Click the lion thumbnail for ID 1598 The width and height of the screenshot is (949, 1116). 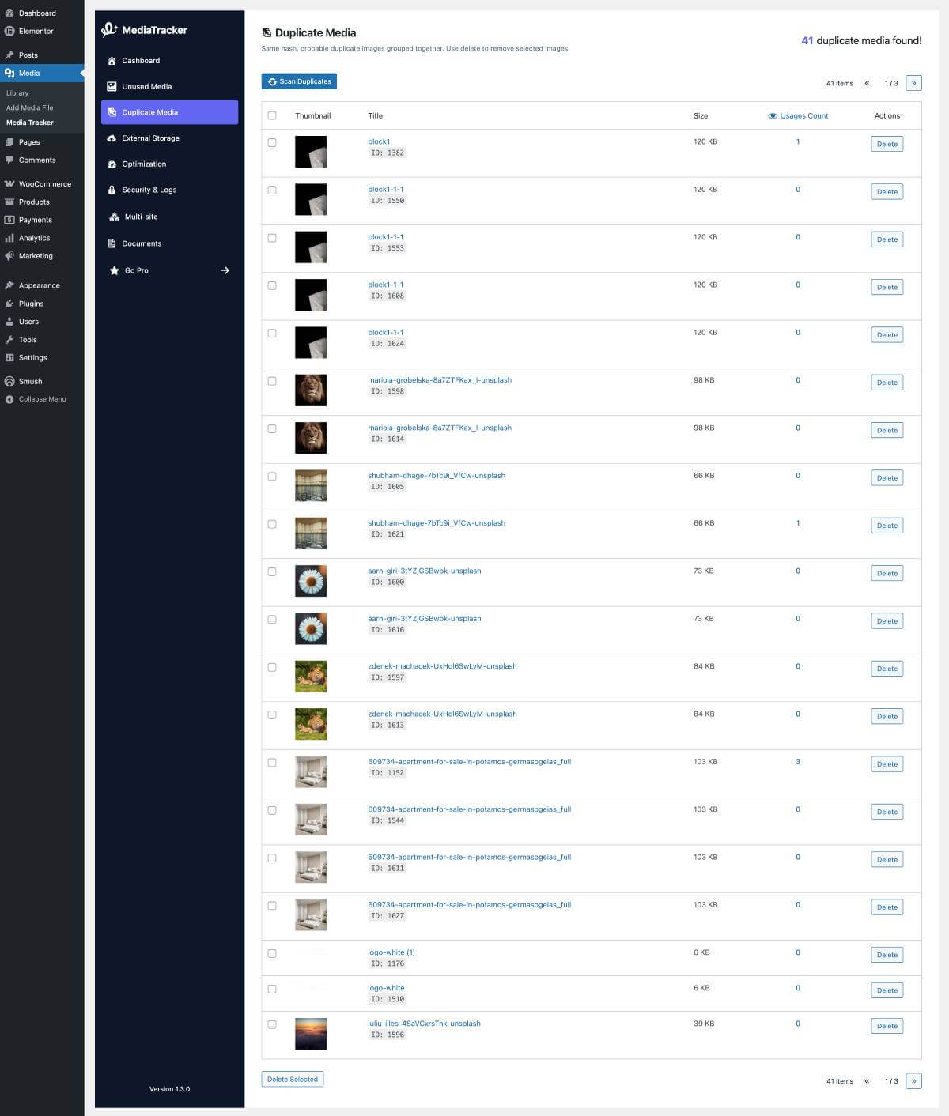pos(311,390)
